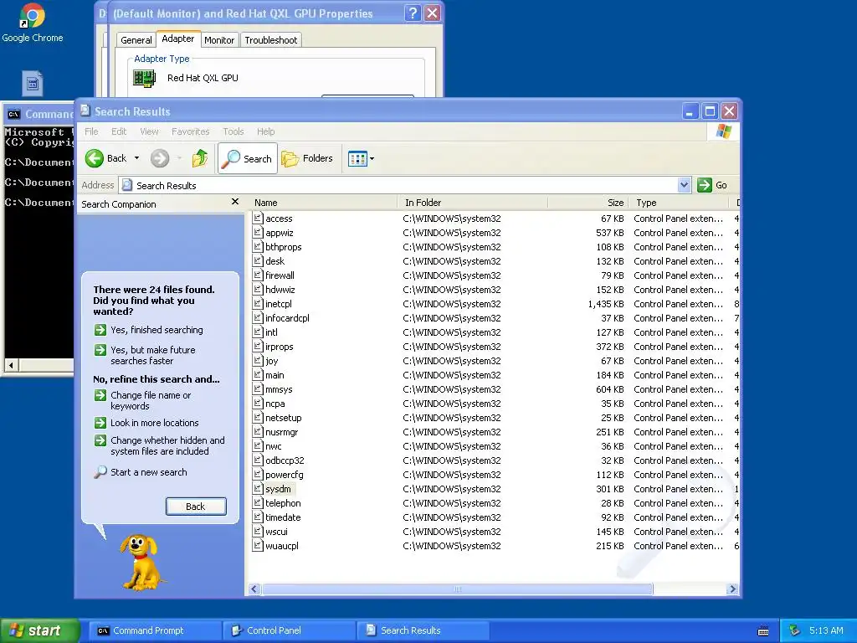Sort results by Name column
The image size is (857, 643).
324,203
